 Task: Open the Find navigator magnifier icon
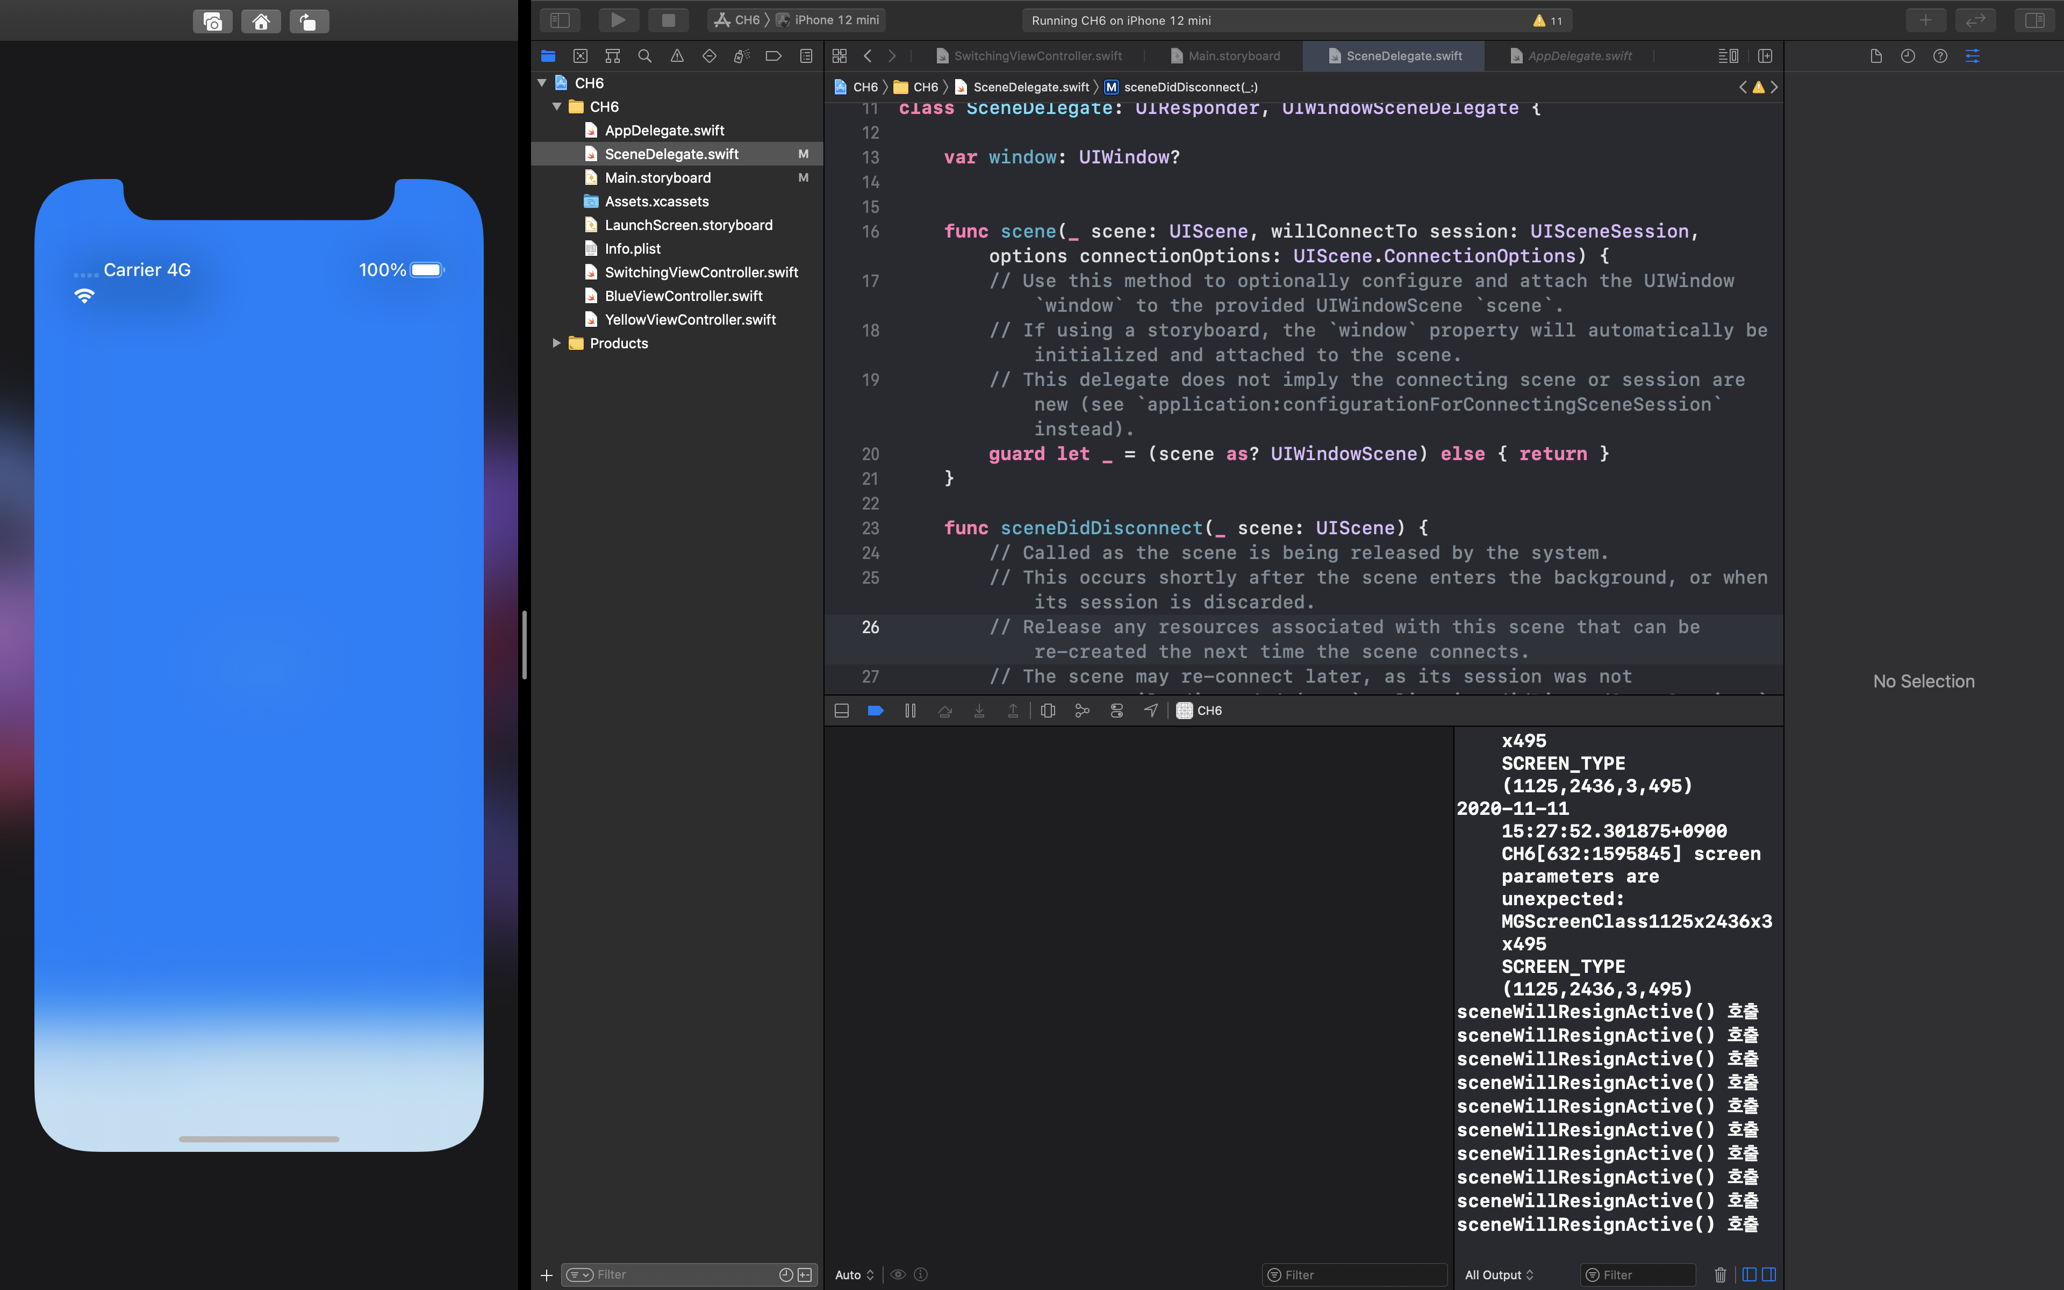pos(645,56)
